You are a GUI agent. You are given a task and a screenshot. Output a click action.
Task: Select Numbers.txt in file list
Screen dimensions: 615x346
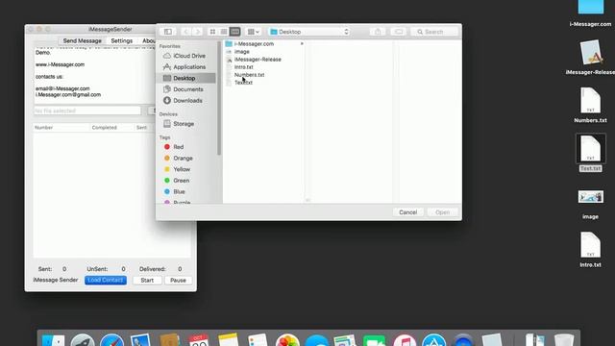point(249,75)
